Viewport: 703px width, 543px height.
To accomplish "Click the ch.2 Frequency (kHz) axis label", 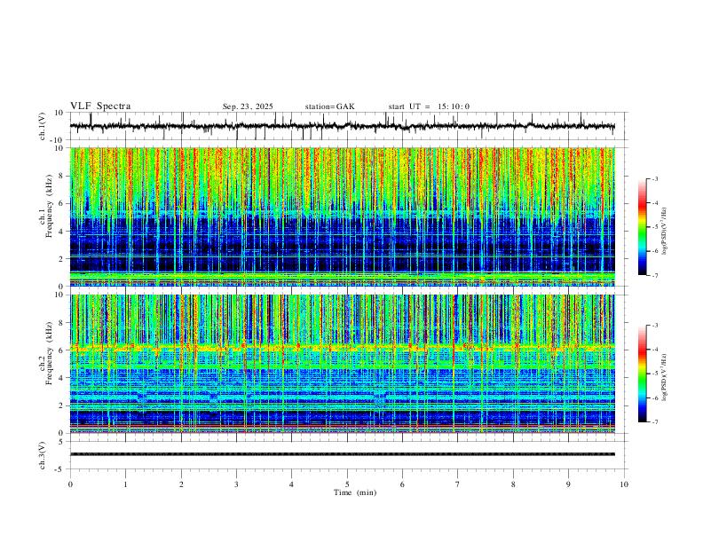I will [46, 353].
